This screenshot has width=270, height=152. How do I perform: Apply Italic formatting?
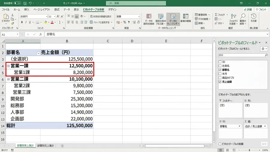(x=26, y=22)
